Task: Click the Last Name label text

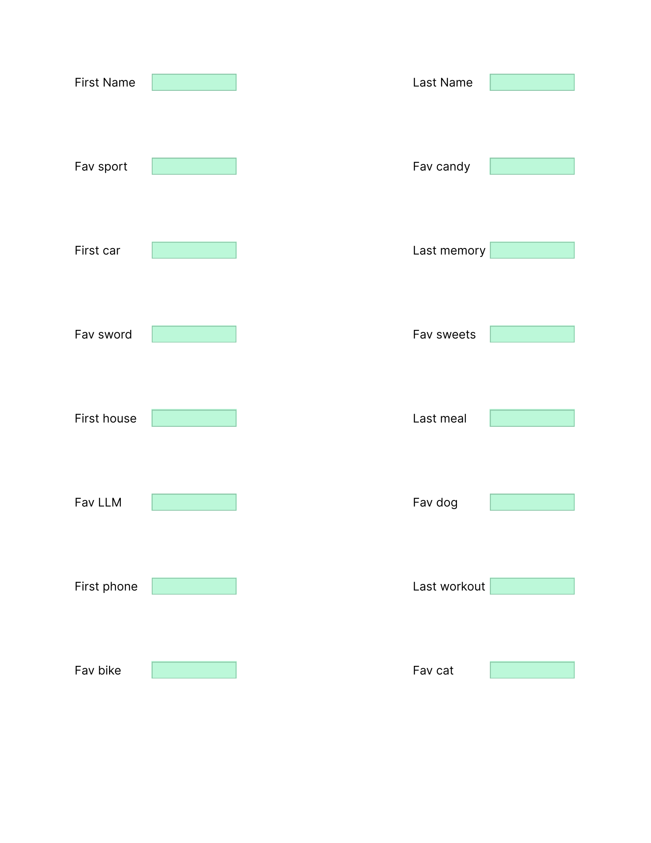Action: 443,83
